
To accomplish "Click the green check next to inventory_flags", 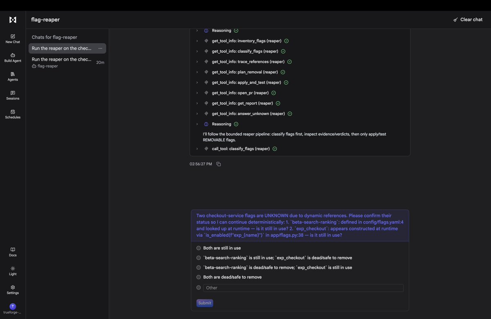I will click(x=286, y=41).
